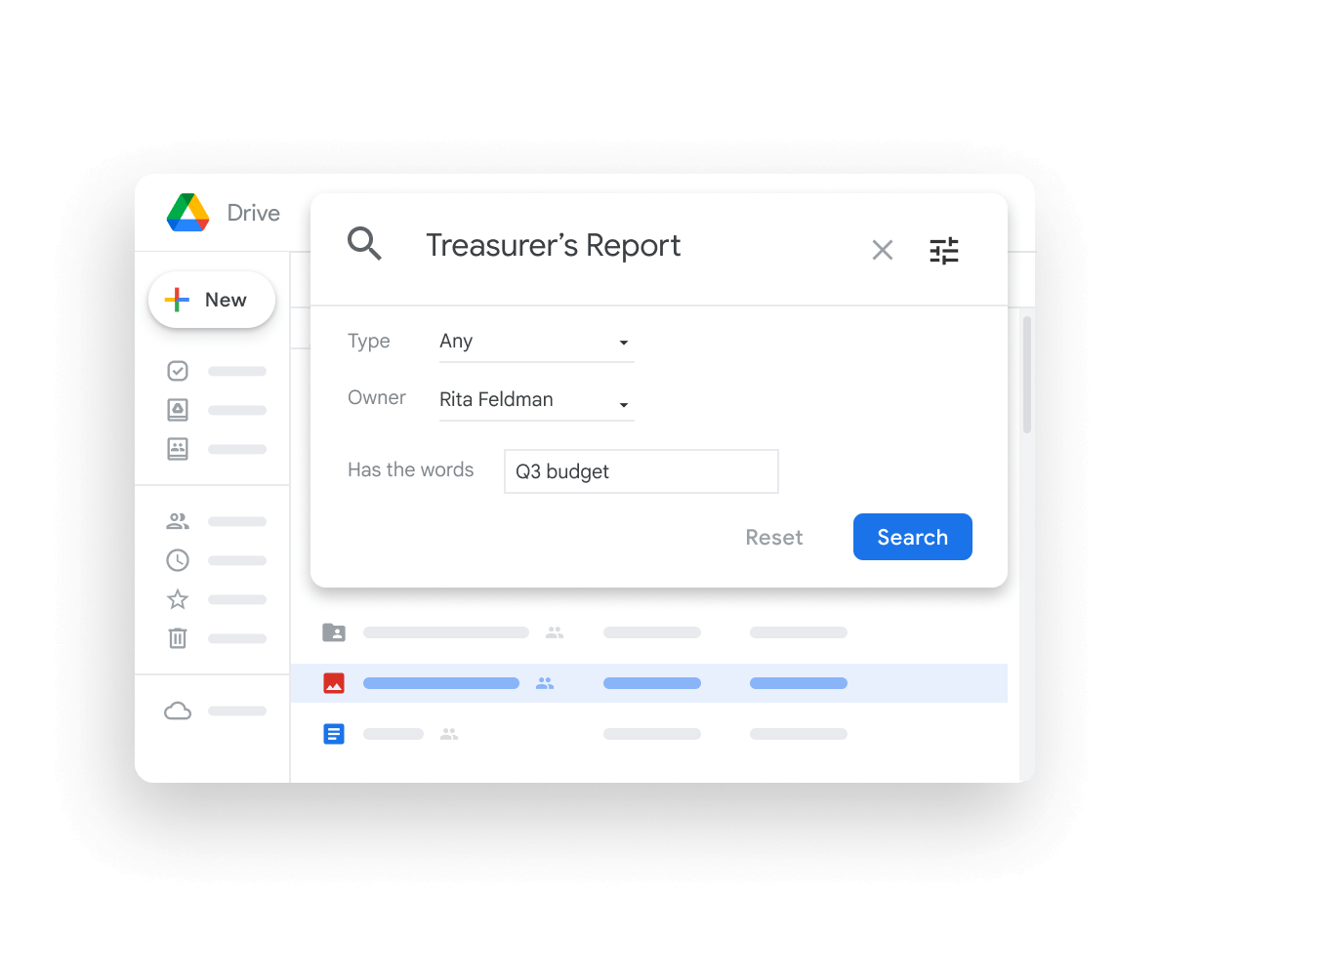Select the shared folder icon row
This screenshot has width=1324, height=976.
[x=649, y=632]
